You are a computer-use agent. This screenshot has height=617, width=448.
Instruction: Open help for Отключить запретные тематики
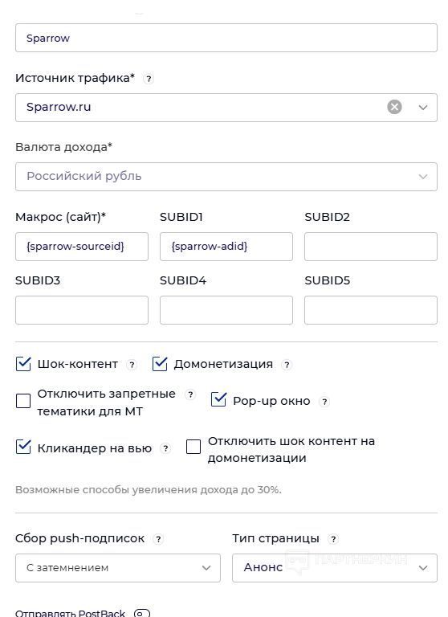[190, 394]
